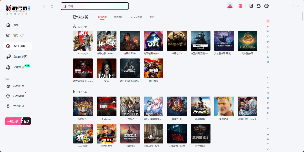Open 我的收藏 favorites in the sidebar
The image size is (304, 152).
pyautogui.click(x=18, y=96)
